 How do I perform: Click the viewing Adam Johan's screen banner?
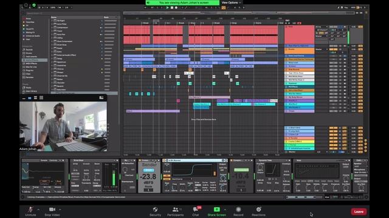(182, 2)
